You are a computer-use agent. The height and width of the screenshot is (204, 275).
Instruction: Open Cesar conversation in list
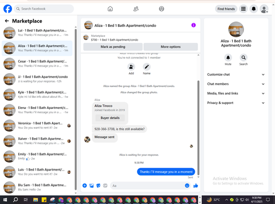[x=37, y=64]
